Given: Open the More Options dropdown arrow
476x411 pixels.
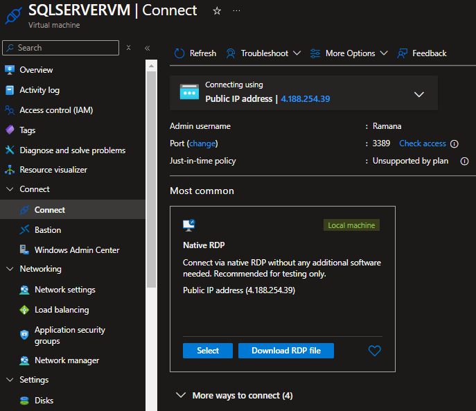Looking at the screenshot, I should [384, 53].
